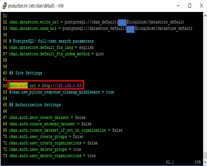Click ckan.datastore.default_fts_lang line
This screenshot has height=166, width=207.
point(51,48)
